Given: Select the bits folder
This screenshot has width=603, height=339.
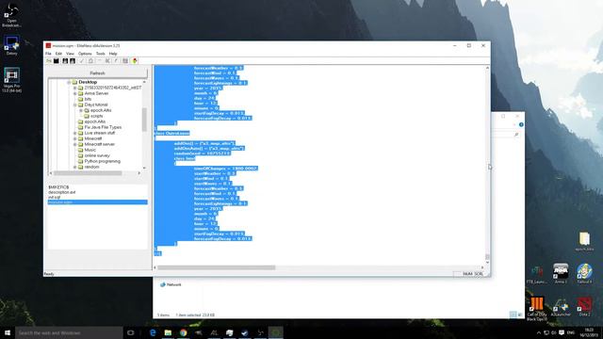Looking at the screenshot, I should [88, 99].
